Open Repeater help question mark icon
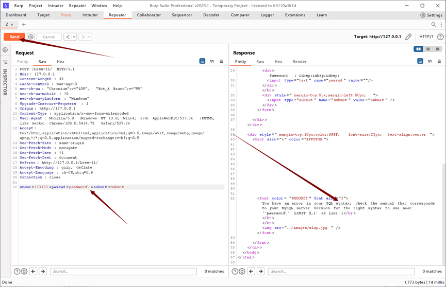This screenshot has width=446, height=287. 440,37
